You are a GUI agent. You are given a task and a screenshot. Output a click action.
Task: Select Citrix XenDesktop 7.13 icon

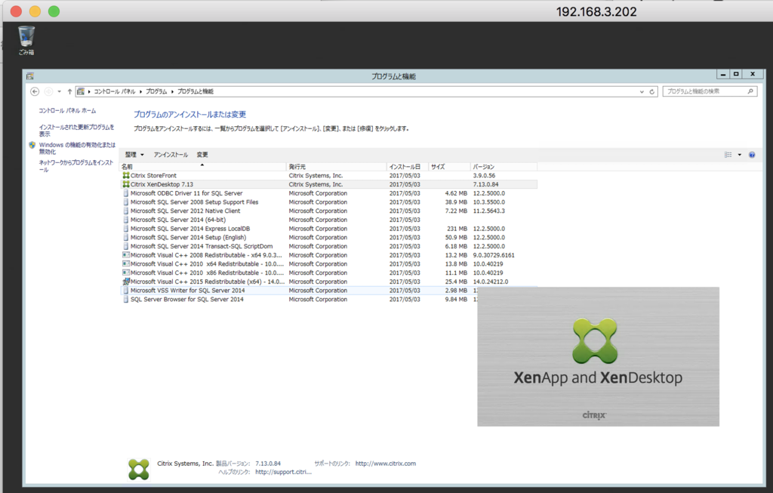[x=126, y=184]
